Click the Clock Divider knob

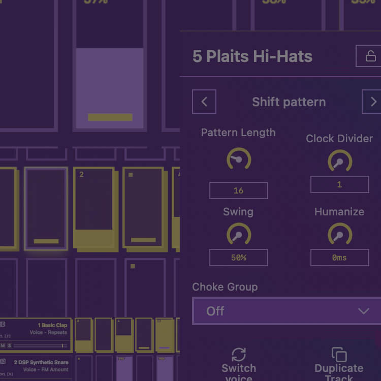[x=340, y=161]
